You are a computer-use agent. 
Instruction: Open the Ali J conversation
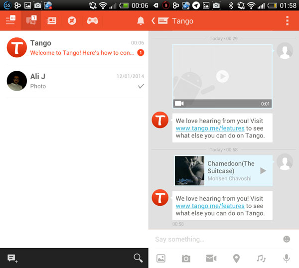point(75,81)
